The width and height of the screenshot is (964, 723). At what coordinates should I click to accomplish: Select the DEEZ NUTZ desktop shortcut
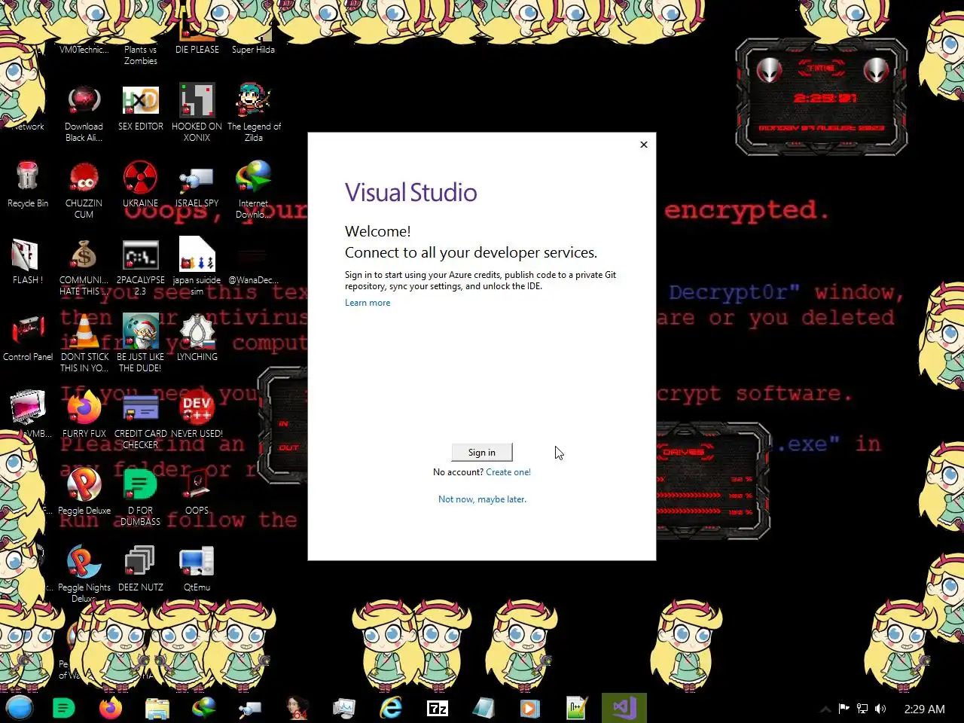141,569
